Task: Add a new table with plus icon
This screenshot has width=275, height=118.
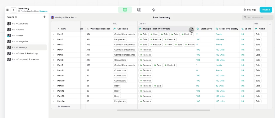Action: pyautogui.click(x=44, y=17)
